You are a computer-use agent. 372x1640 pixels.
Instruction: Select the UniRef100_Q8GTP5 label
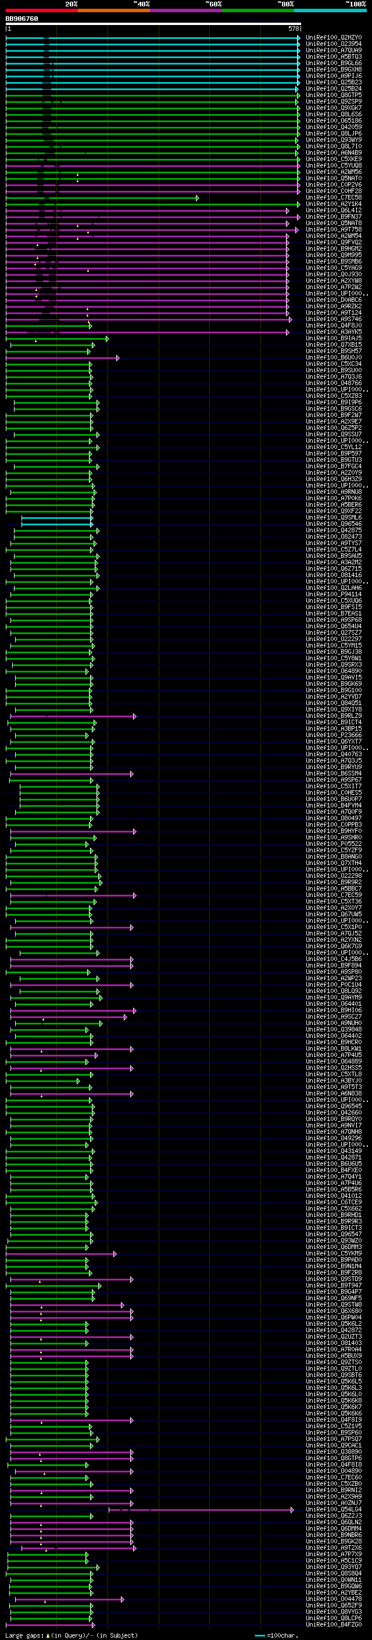click(334, 95)
